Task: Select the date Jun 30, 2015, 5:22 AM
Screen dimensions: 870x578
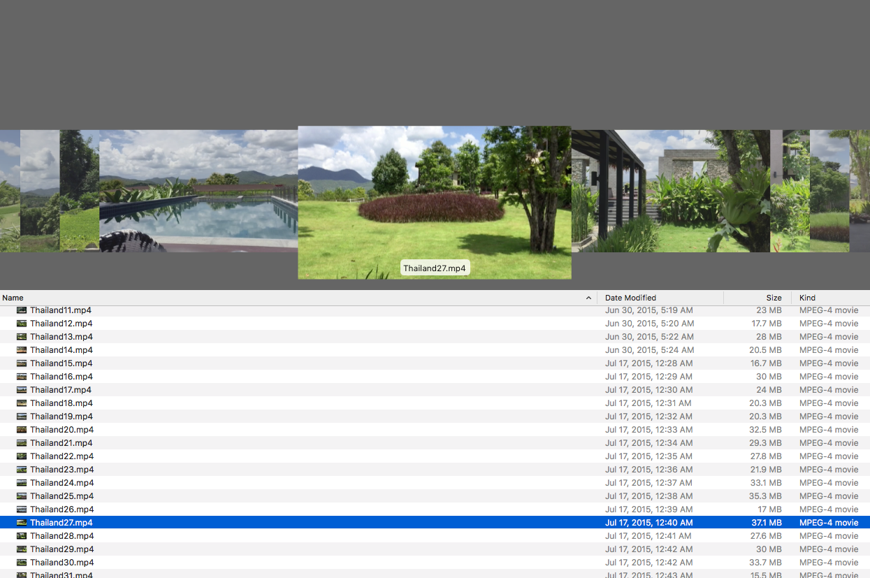Action: pos(649,337)
